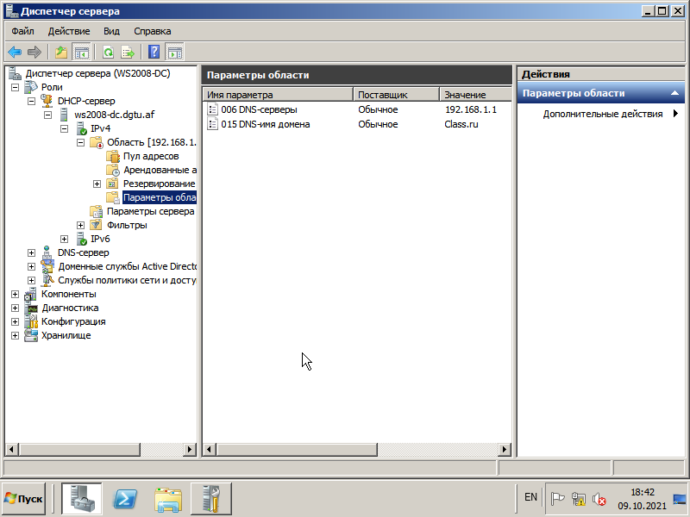Click the 192.168.1.1 value cell
The image size is (690, 517).
pos(471,109)
